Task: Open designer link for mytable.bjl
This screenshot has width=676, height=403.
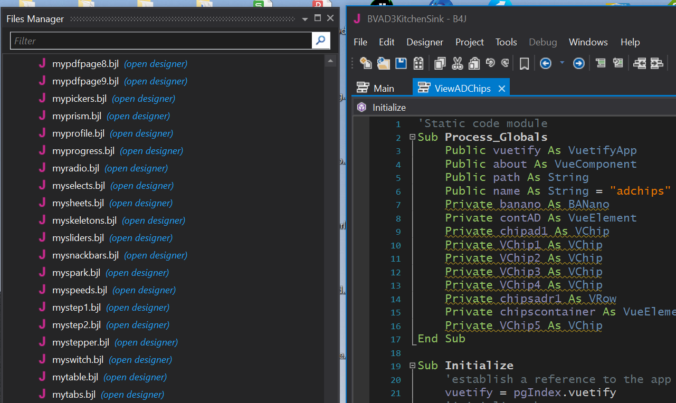Action: 135,377
